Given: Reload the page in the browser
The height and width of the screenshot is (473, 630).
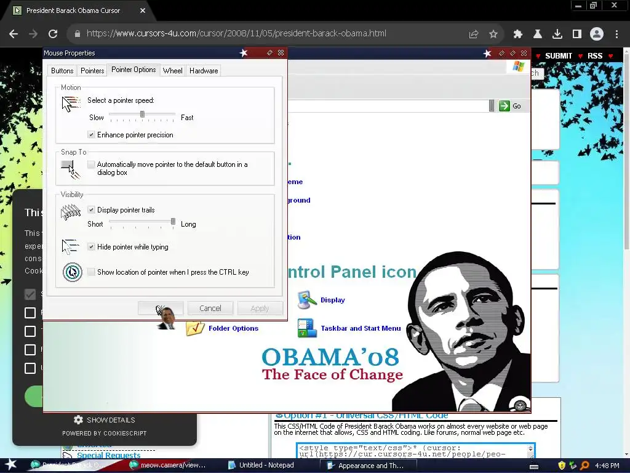Looking at the screenshot, I should point(53,34).
